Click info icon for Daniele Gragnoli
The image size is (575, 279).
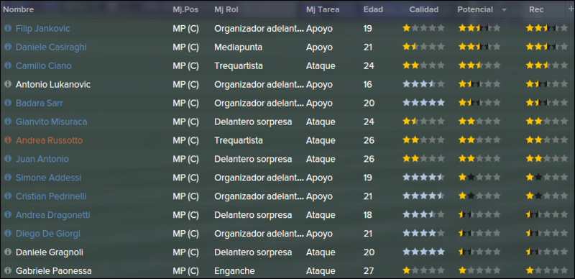(8, 252)
